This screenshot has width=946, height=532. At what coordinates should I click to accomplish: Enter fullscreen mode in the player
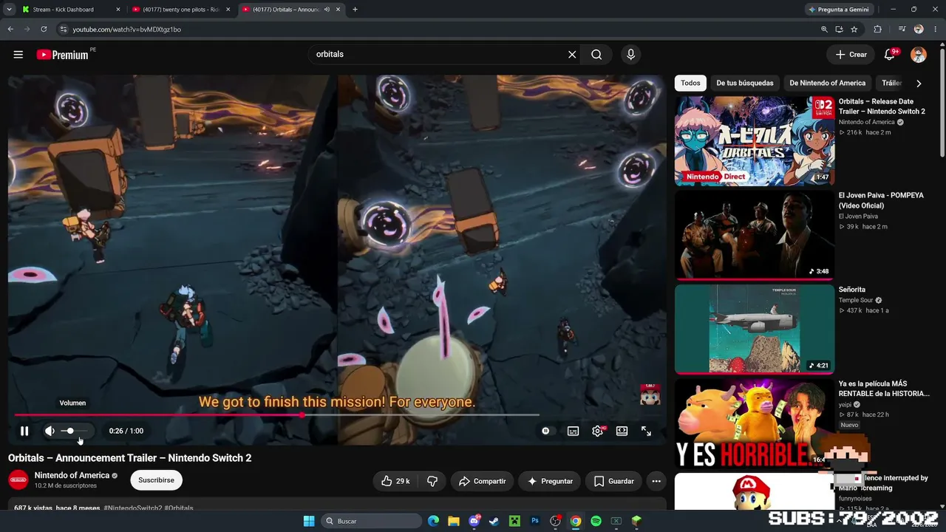[646, 431]
